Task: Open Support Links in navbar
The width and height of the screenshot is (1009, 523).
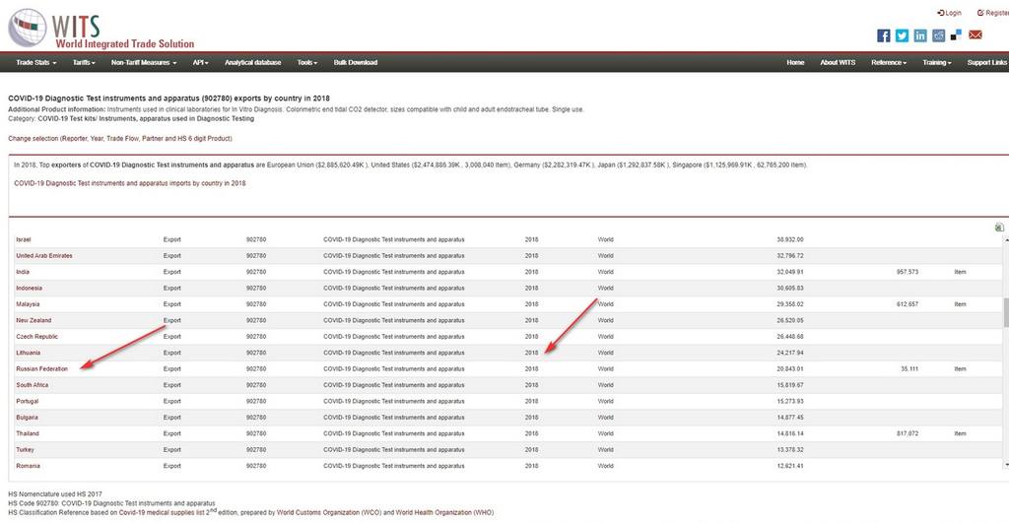Action: point(987,62)
